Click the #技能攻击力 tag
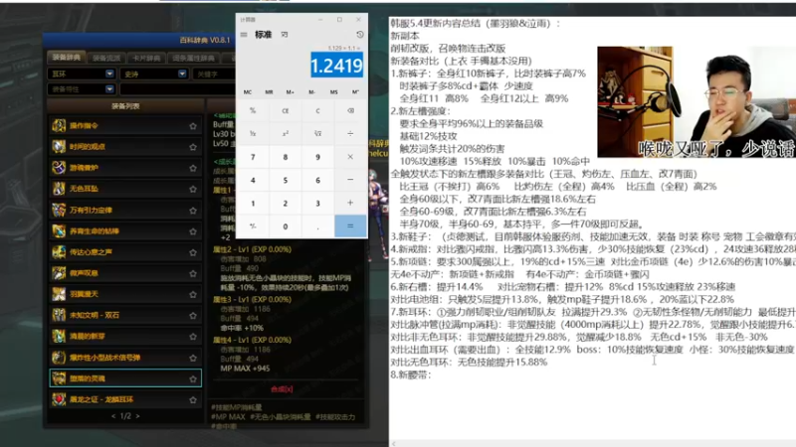The image size is (796, 447). click(x=335, y=416)
